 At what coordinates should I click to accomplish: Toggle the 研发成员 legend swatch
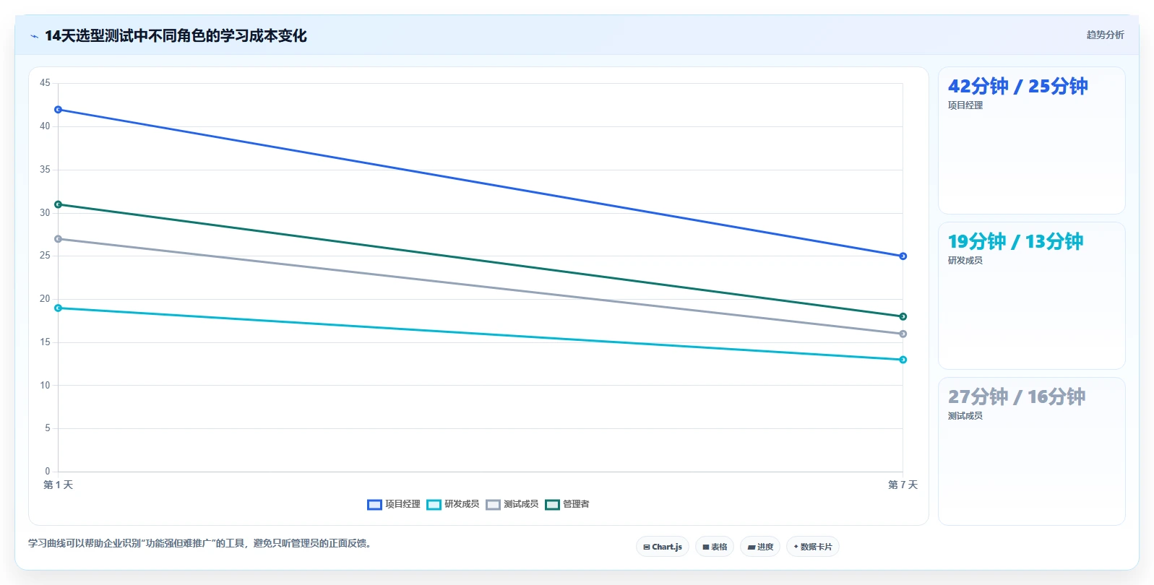click(x=434, y=505)
